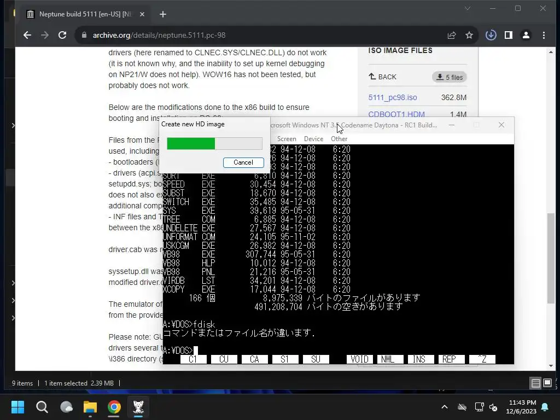Switch Explorer to details view icon
The width and height of the screenshot is (560, 420).
[536, 383]
